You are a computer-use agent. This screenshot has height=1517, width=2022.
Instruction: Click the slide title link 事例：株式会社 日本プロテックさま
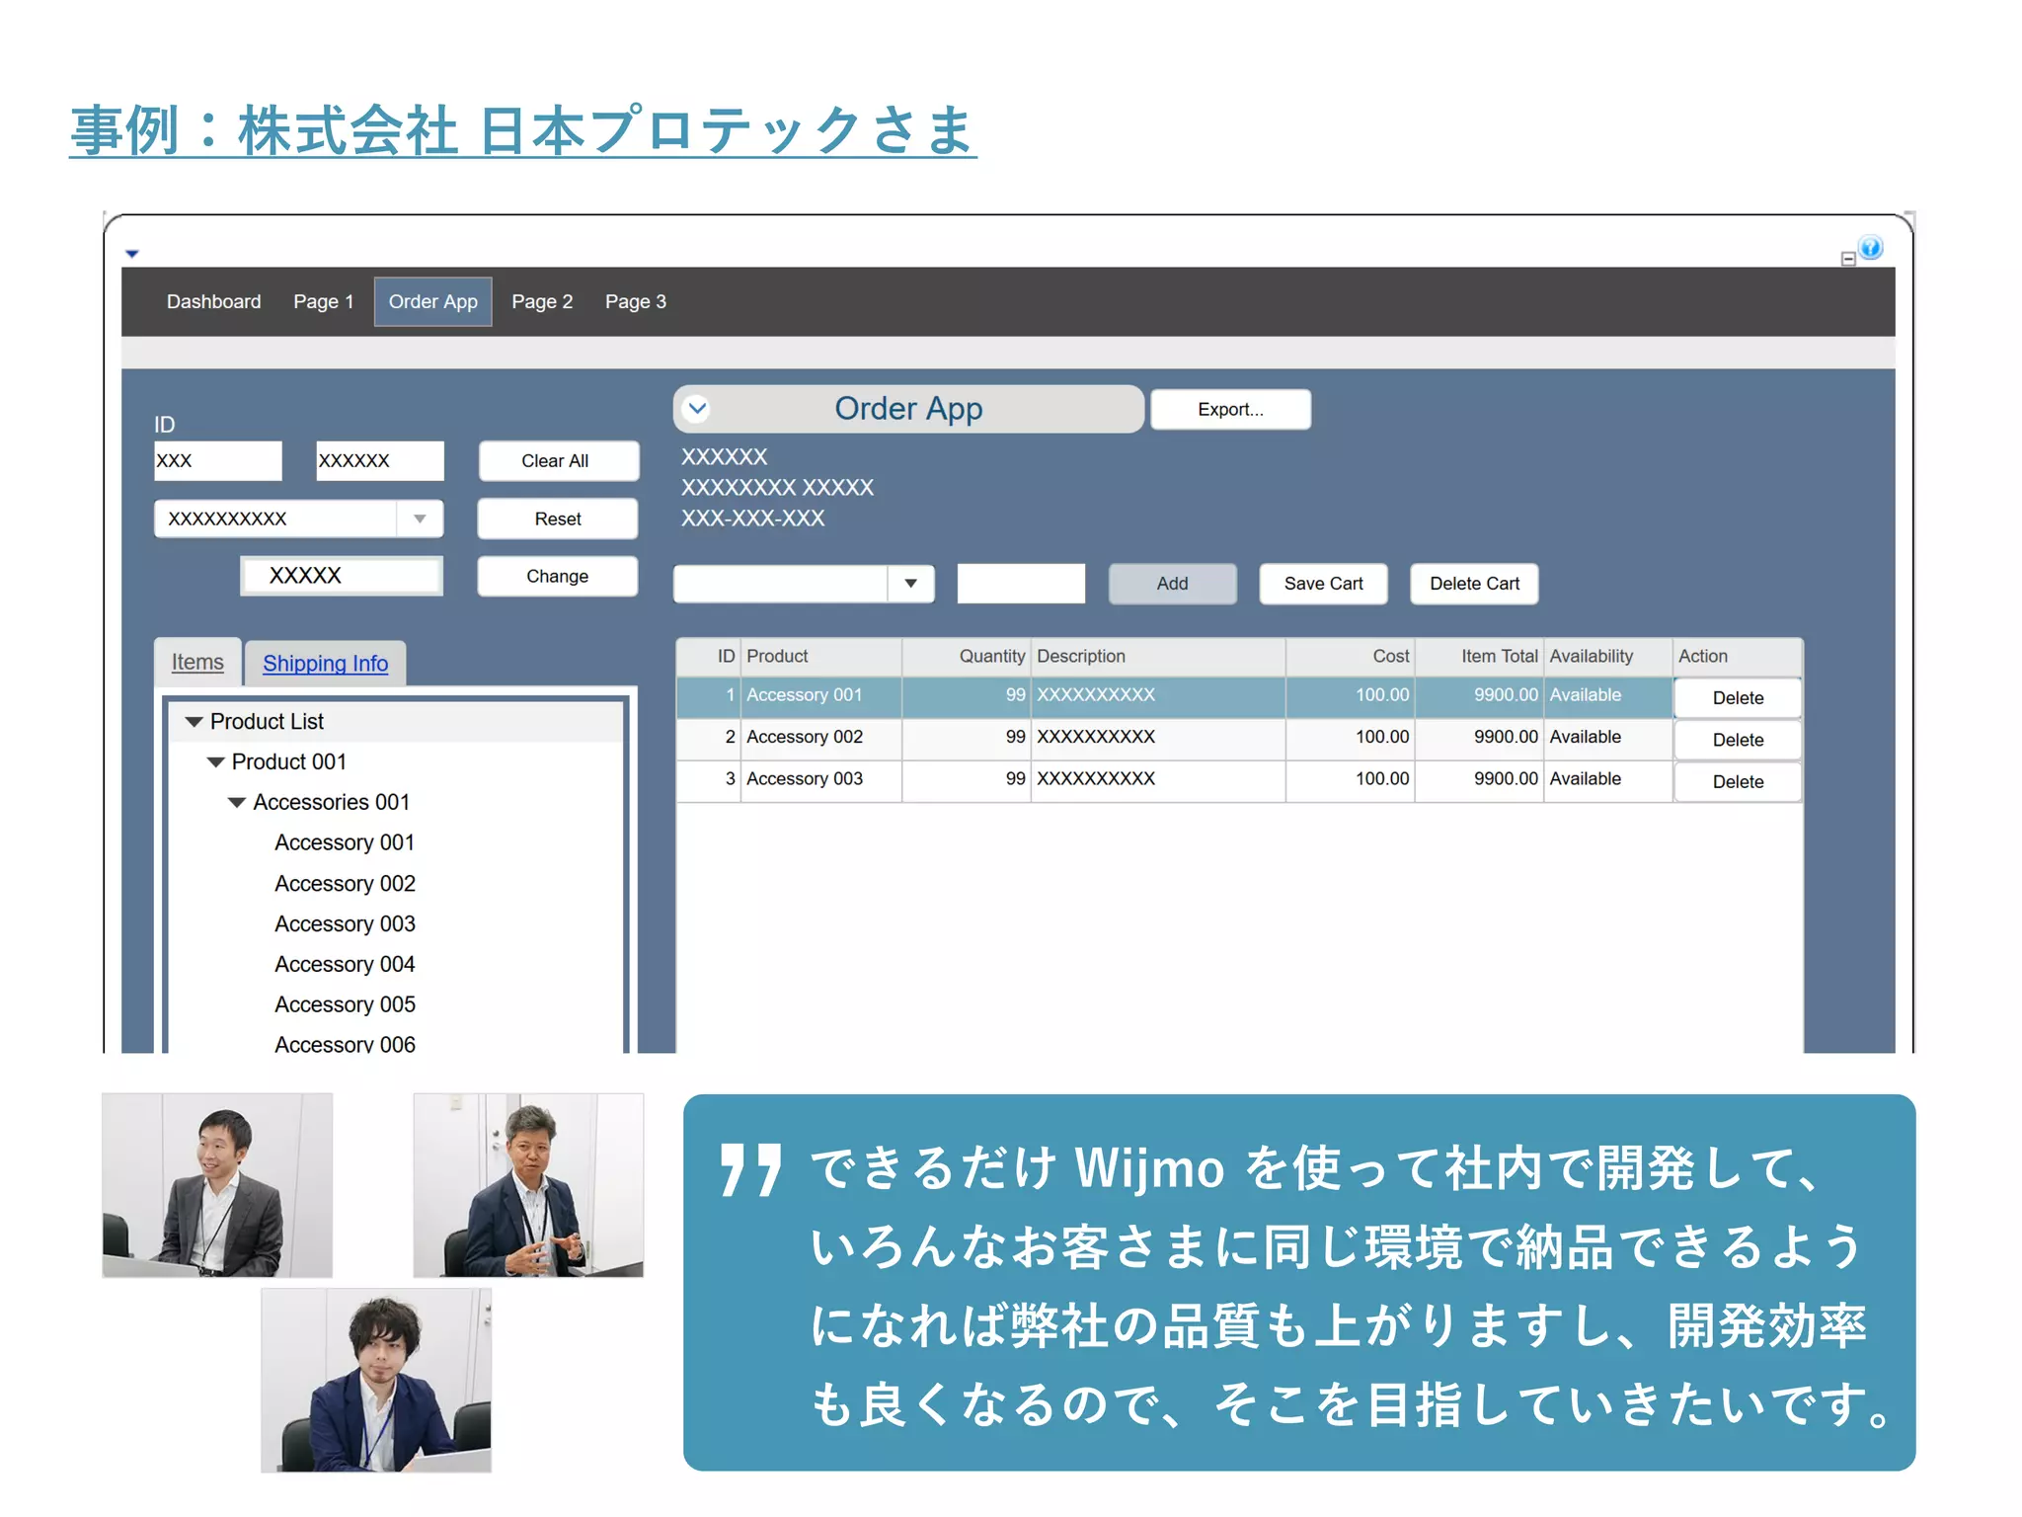[x=523, y=130]
